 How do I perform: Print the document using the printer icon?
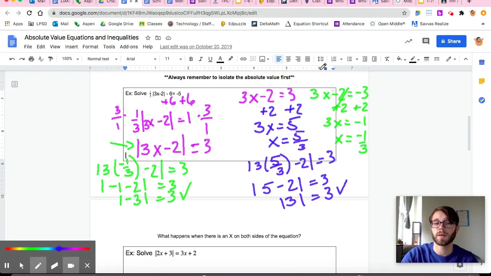pos(31,59)
